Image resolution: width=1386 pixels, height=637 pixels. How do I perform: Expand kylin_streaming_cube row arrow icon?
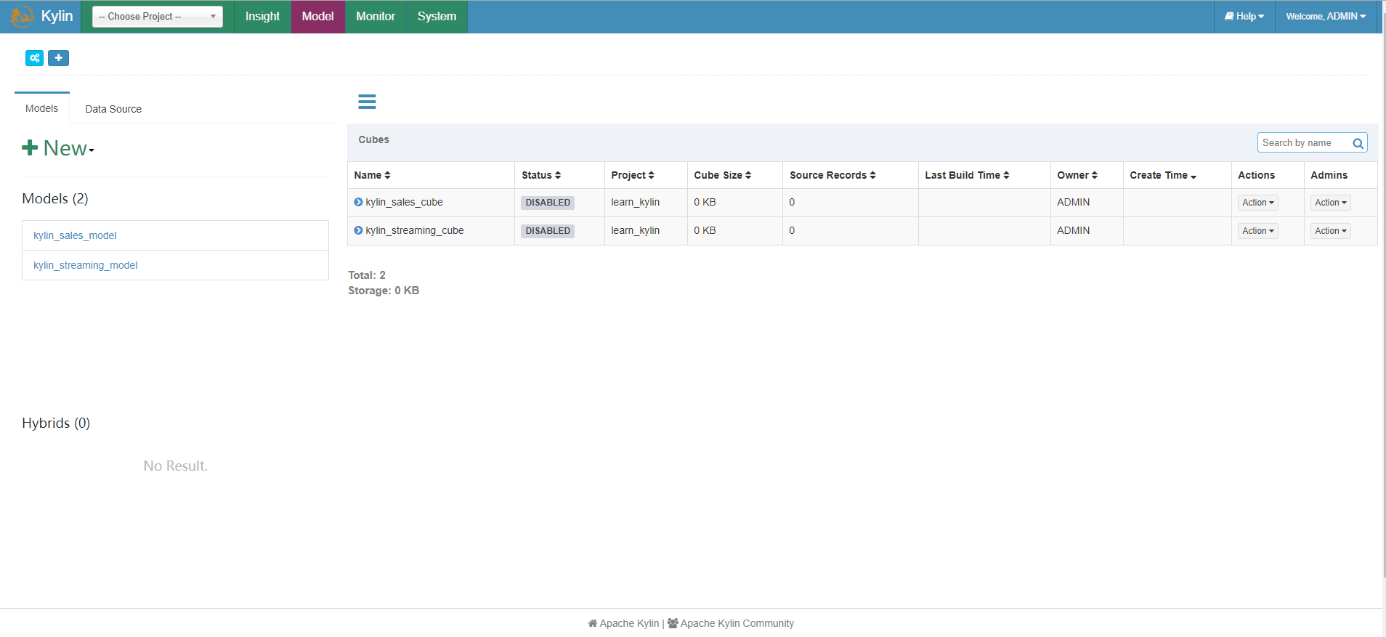click(358, 231)
